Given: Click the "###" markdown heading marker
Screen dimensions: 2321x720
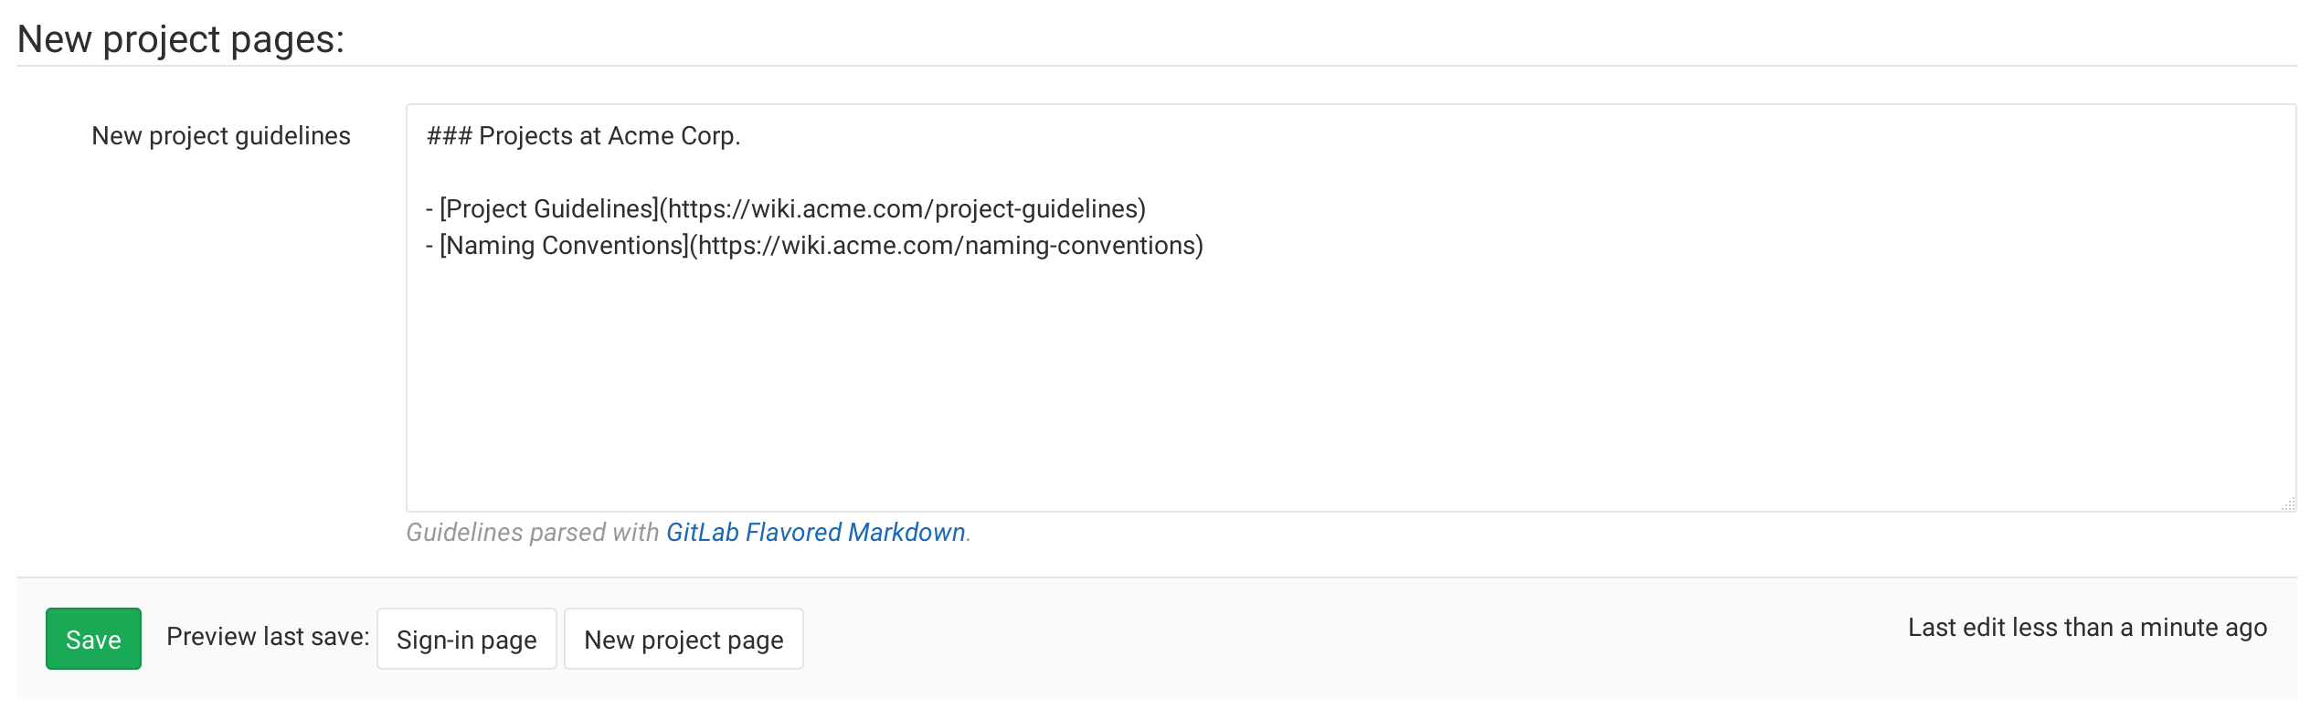Looking at the screenshot, I should click(449, 136).
